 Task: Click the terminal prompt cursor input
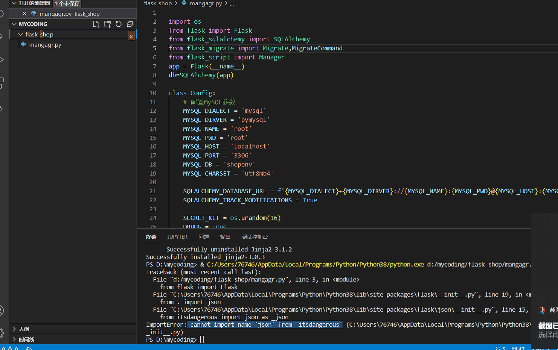(x=202, y=339)
